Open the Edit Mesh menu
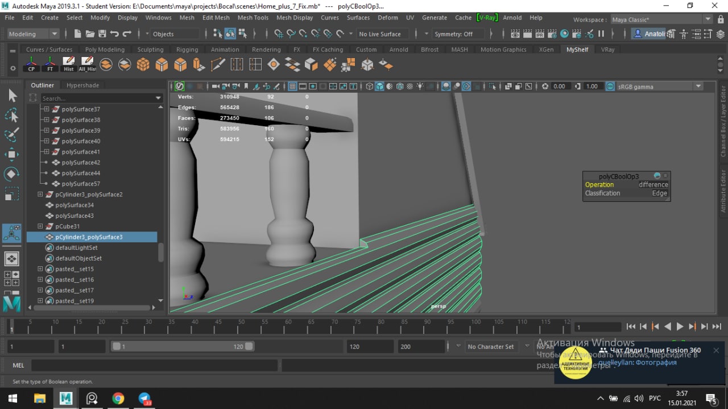The image size is (728, 409). (216, 18)
